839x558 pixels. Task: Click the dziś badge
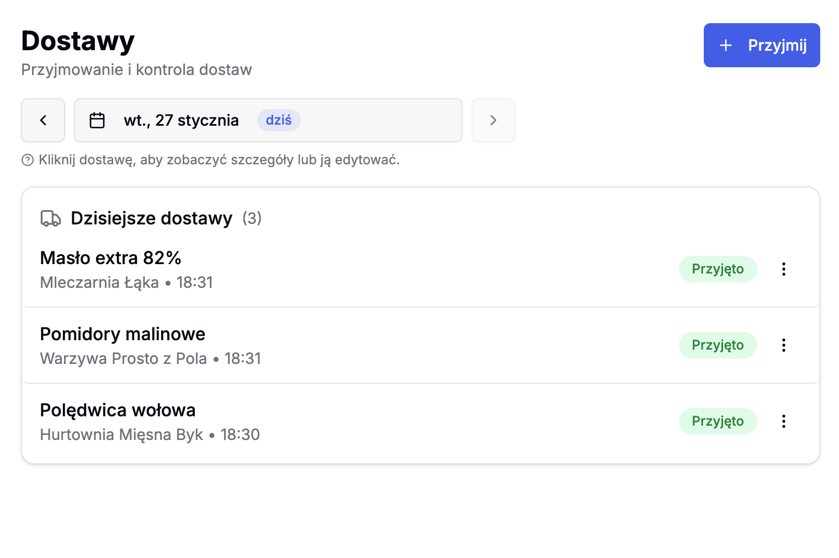(279, 120)
